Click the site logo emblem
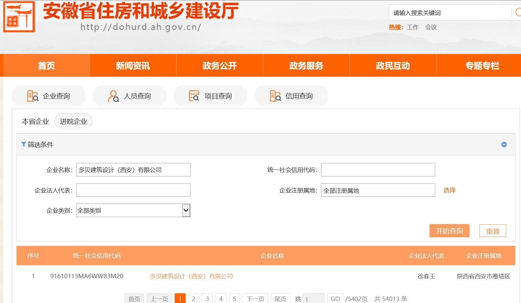The image size is (521, 303). [x=19, y=17]
